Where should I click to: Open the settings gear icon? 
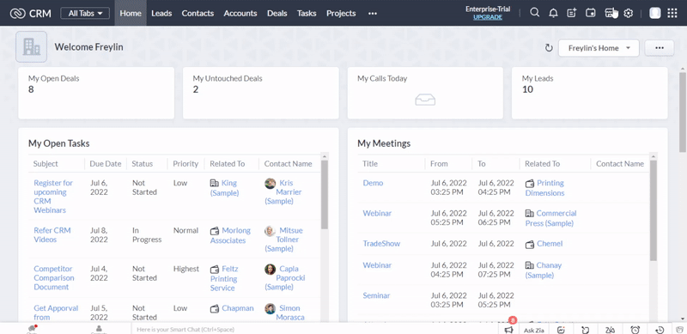629,13
